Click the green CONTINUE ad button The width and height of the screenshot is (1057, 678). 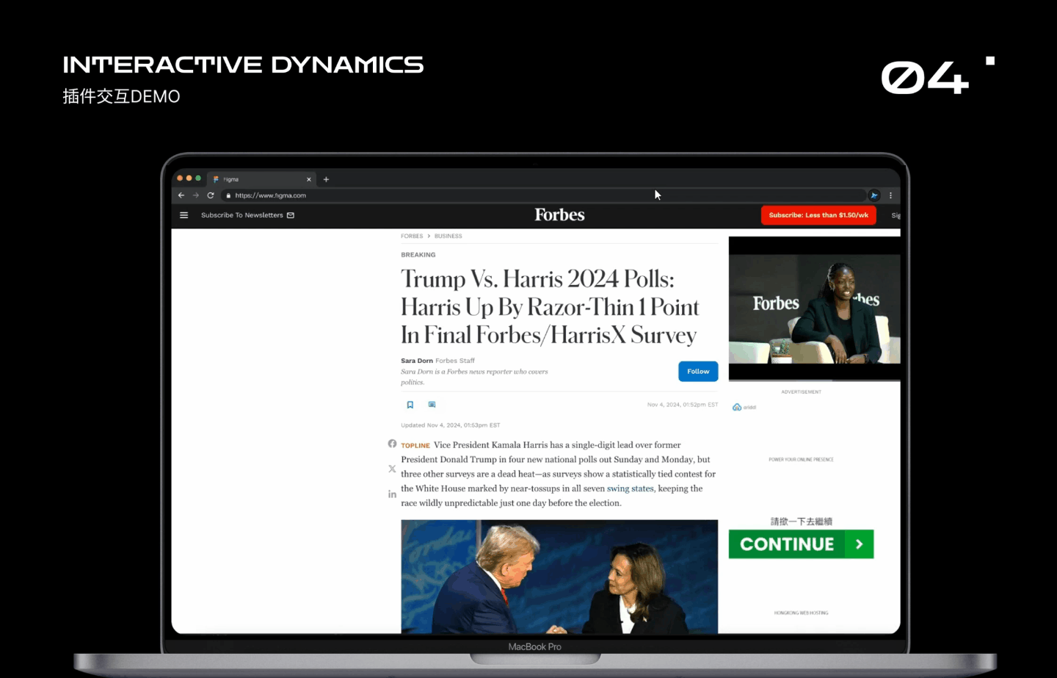click(801, 544)
